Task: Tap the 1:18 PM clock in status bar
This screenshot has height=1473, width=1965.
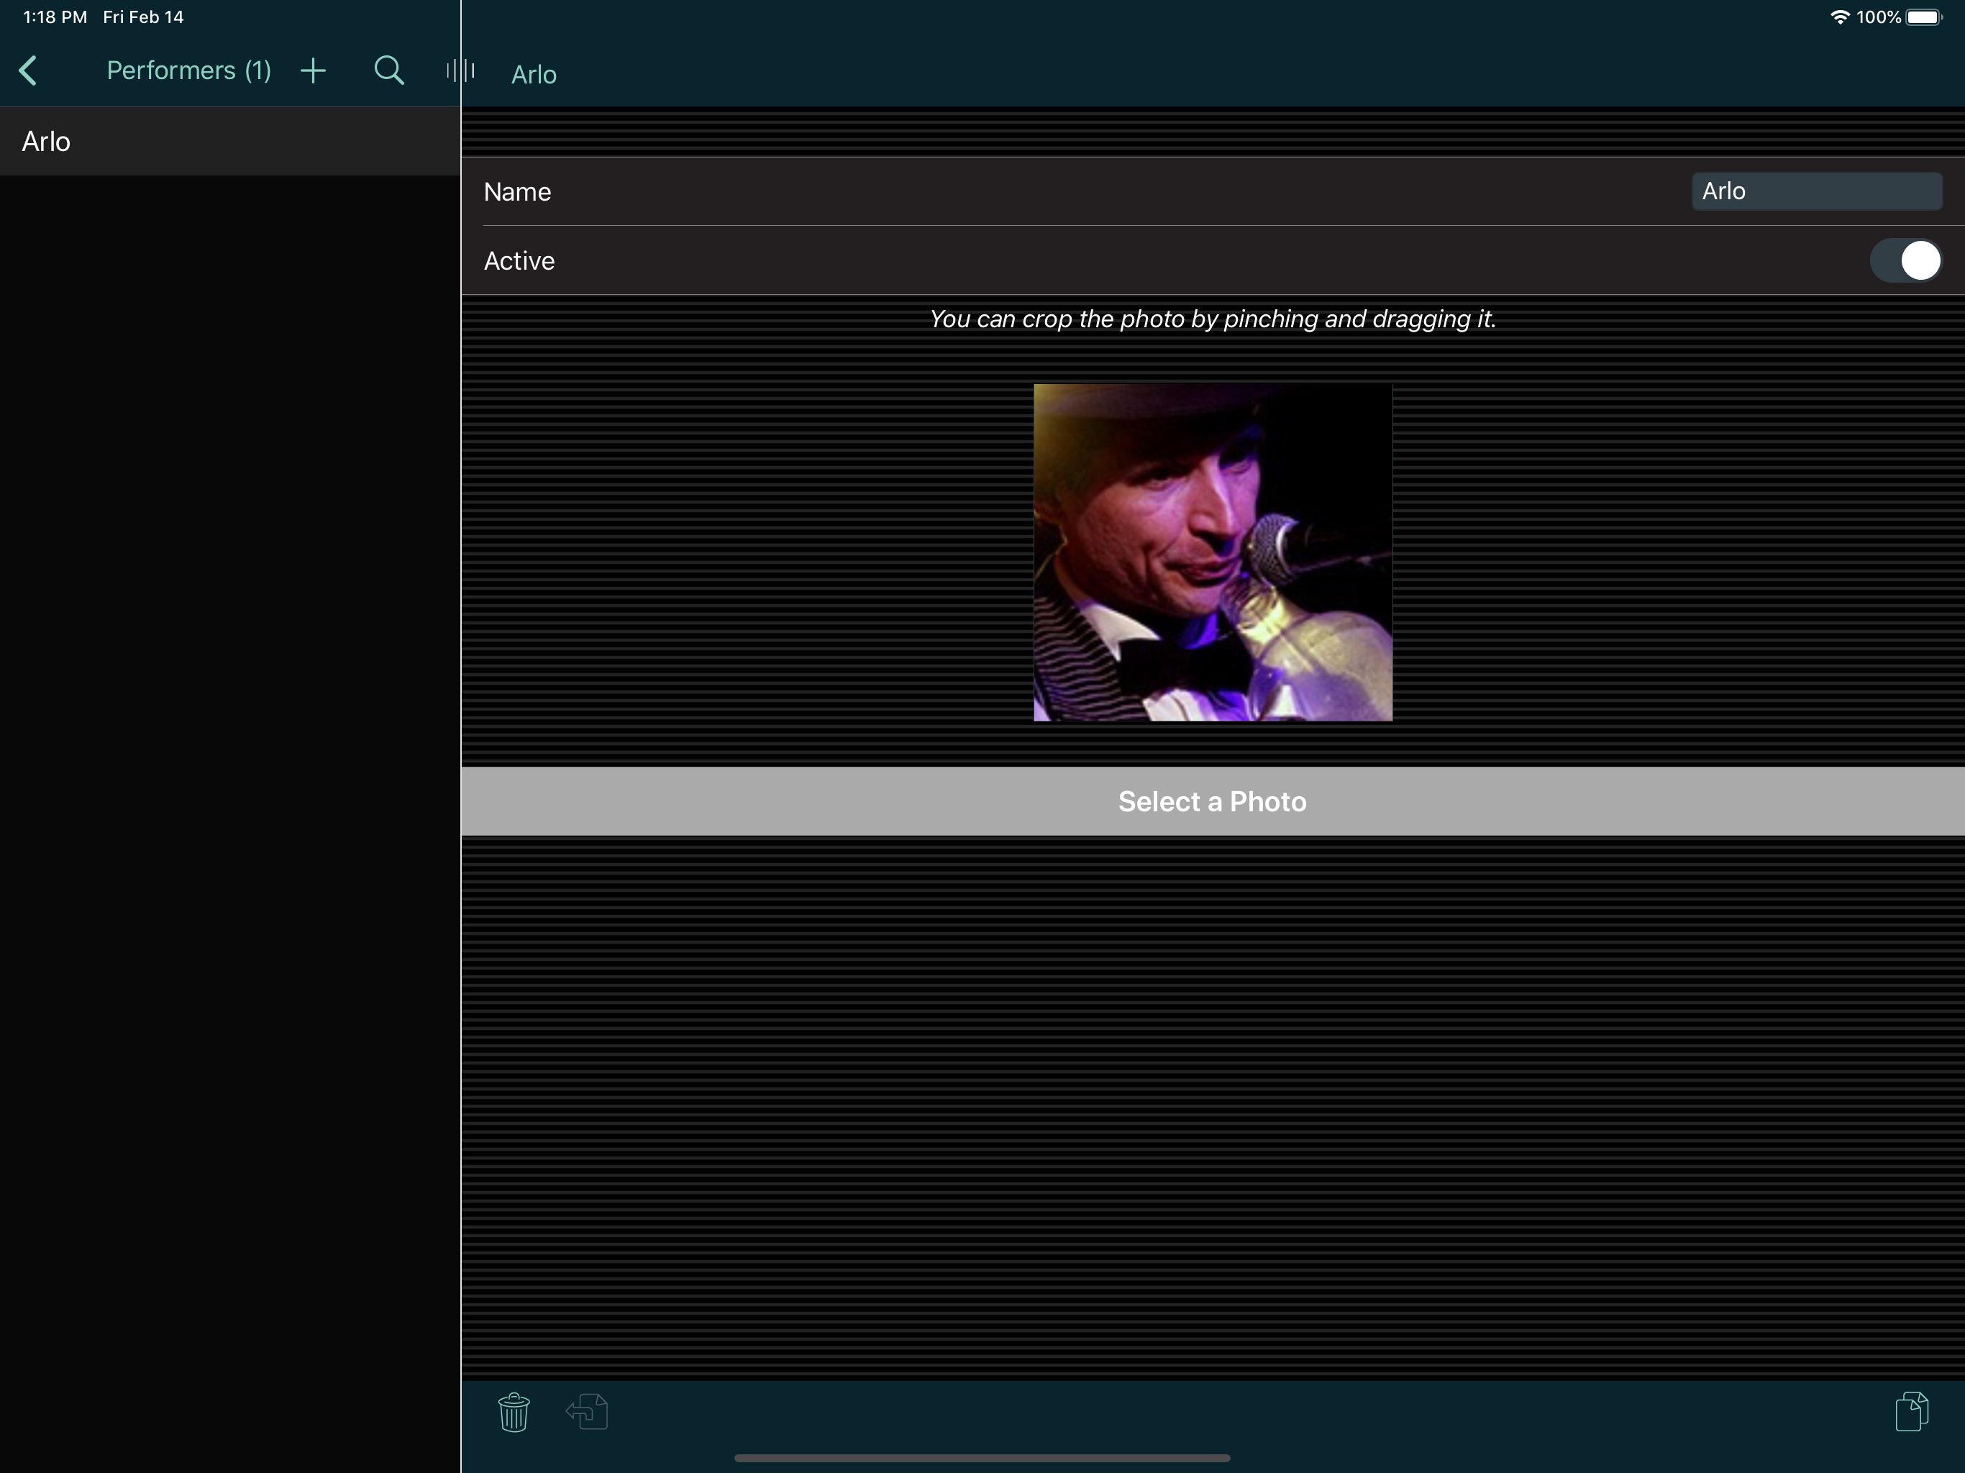Action: click(x=55, y=17)
